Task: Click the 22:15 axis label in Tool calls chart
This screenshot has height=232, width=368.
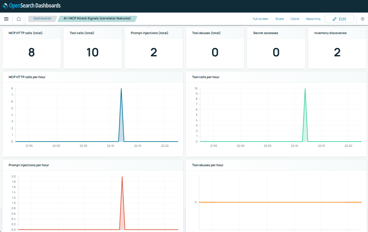Action: click(321, 146)
